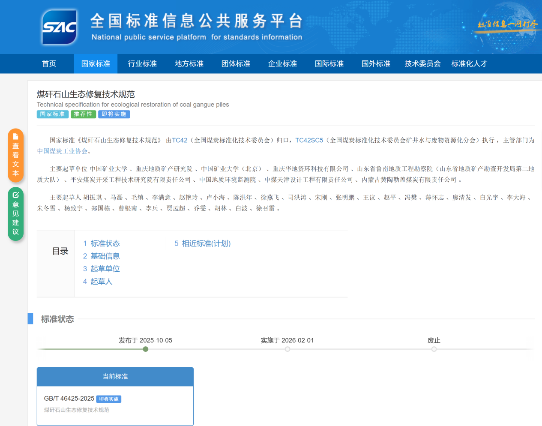Click the 发布于 2025-10-05 timeline dot
Viewport: 542px width, 426px height.
point(146,349)
